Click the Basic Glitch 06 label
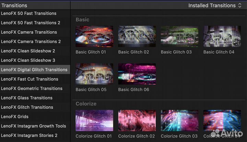Screen dimensions: 247x142 coord(133,89)
